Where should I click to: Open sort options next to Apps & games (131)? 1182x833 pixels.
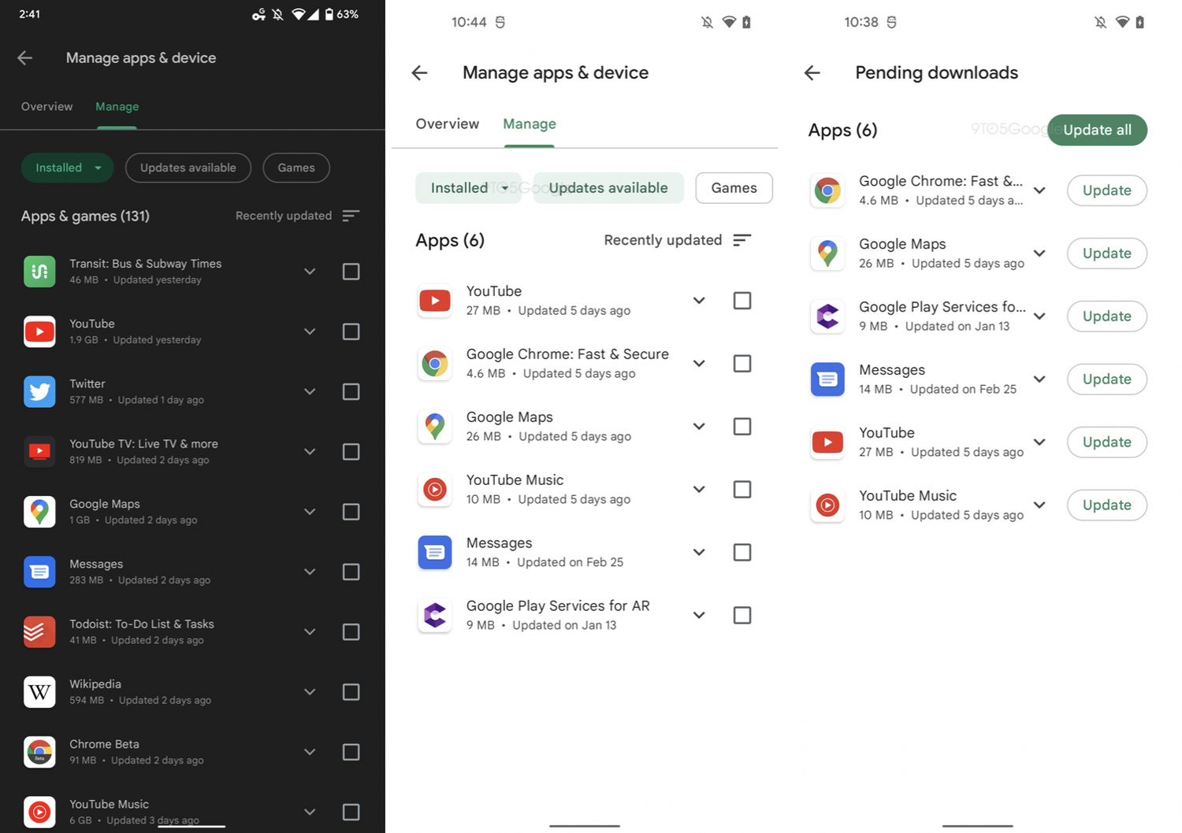[351, 216]
